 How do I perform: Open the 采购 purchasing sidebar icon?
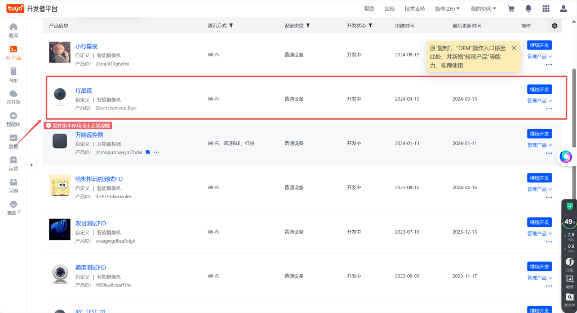pyautogui.click(x=14, y=185)
